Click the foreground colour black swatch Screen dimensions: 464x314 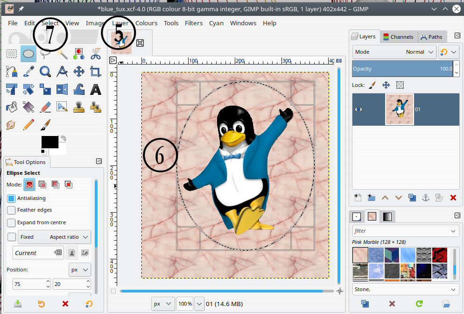[49, 142]
